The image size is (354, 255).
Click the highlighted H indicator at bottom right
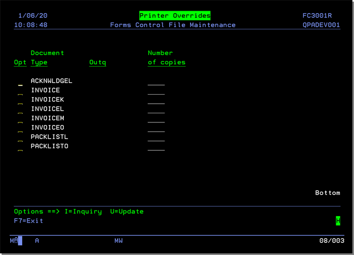tap(338, 221)
